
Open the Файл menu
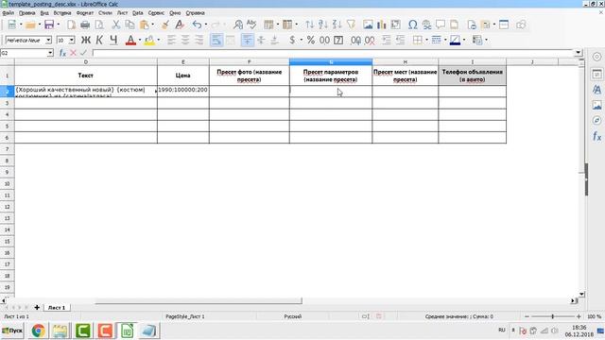(8, 12)
